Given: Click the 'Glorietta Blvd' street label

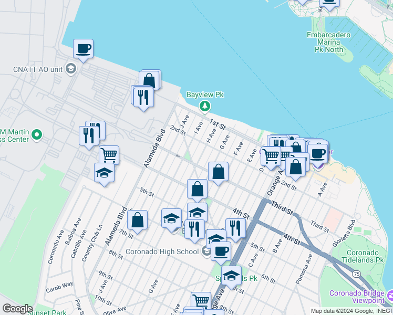Looking at the screenshot, I should [x=344, y=234].
